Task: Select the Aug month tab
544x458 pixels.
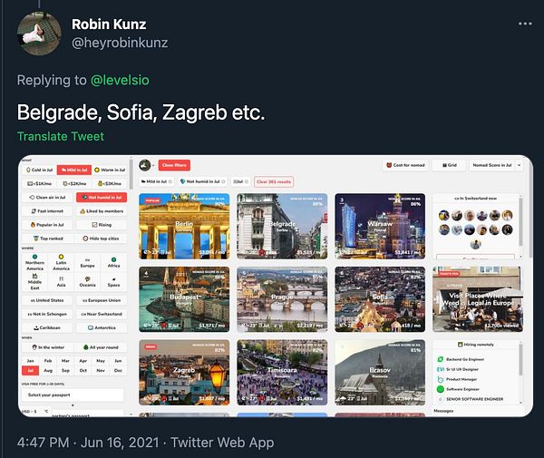Action: [48, 371]
